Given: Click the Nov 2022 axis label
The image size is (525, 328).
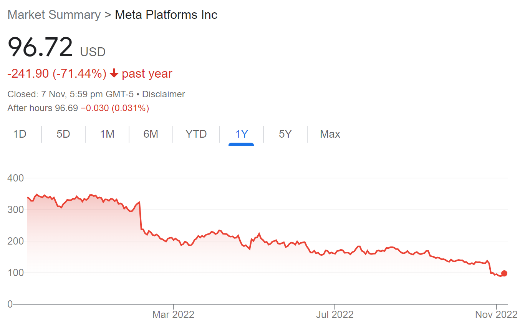Looking at the screenshot, I should point(496,315).
